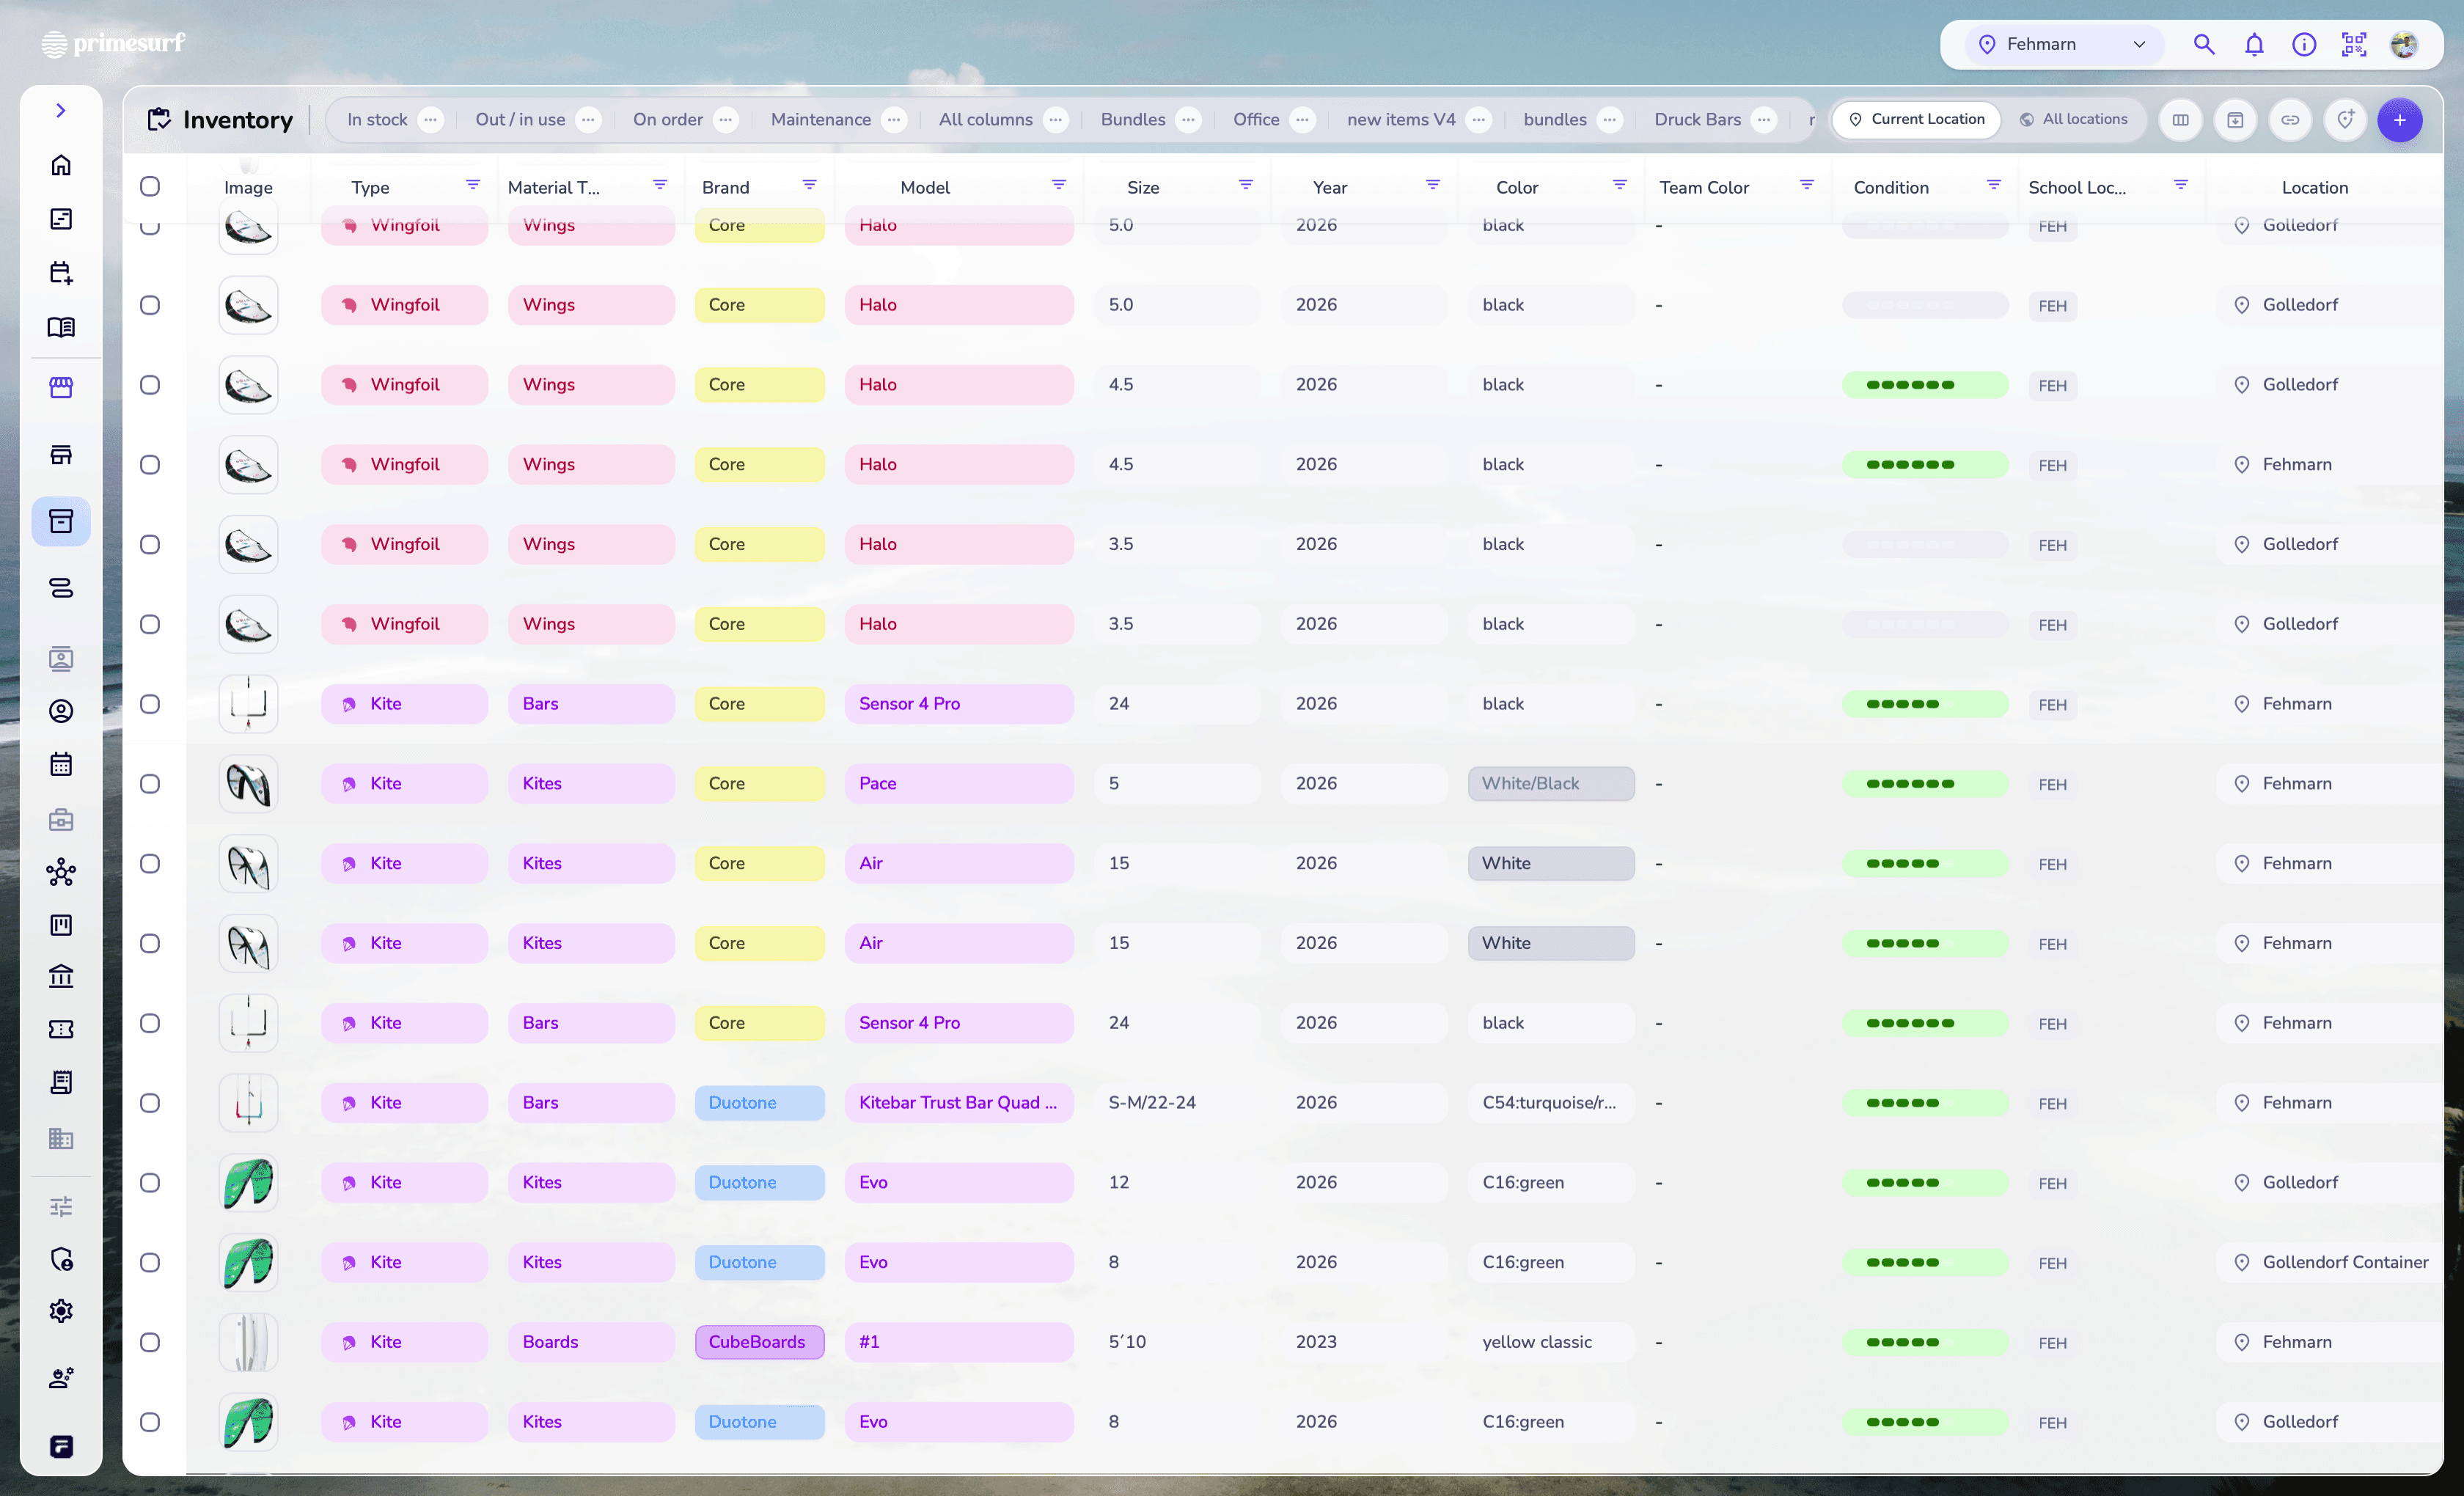Click the info circle icon

2304,44
